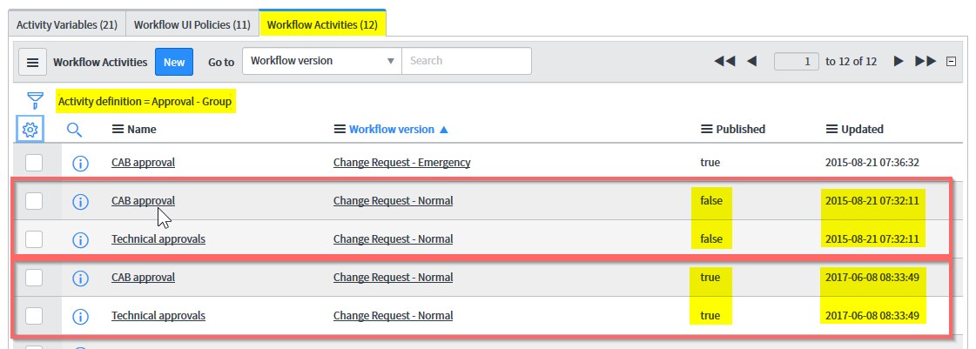Open the Published column options menu icon
This screenshot has width=976, height=349.
click(707, 130)
